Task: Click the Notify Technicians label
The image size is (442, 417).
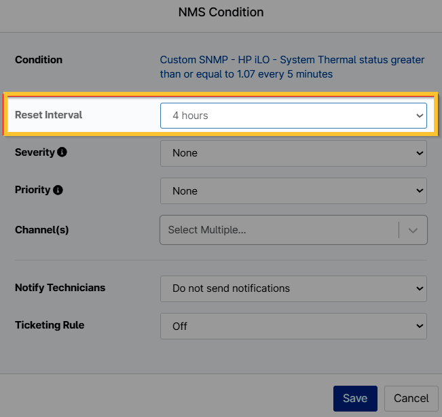Action: [x=60, y=288]
